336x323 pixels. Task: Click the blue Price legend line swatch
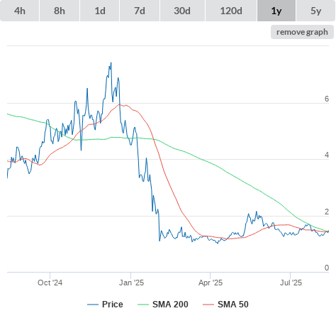click(x=93, y=305)
